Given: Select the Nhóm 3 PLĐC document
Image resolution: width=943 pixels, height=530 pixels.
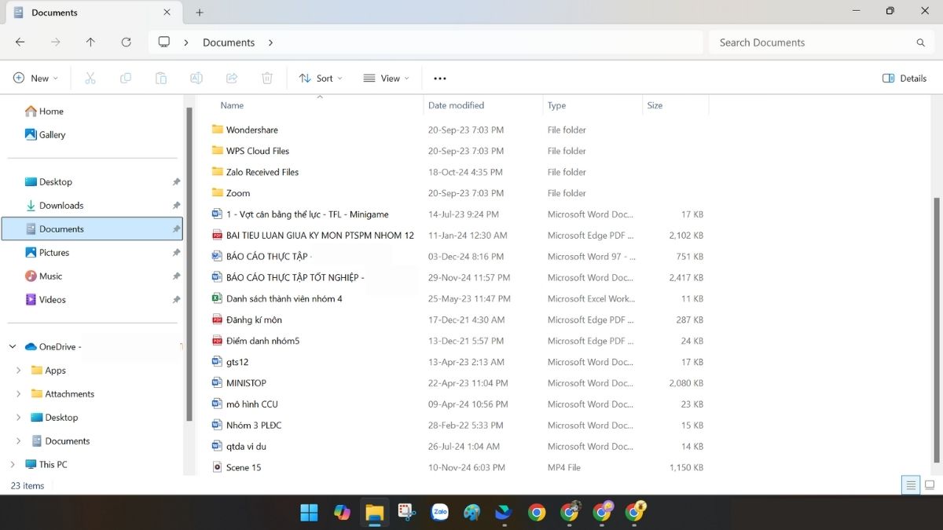Looking at the screenshot, I should tap(253, 426).
